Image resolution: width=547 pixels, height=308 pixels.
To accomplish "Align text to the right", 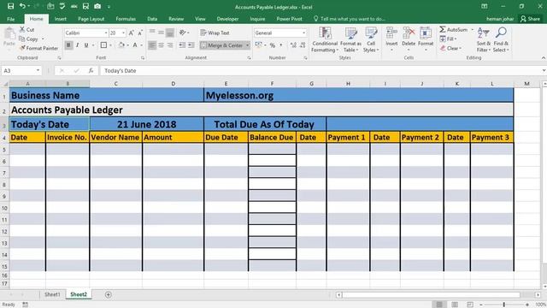I will pos(170,45).
